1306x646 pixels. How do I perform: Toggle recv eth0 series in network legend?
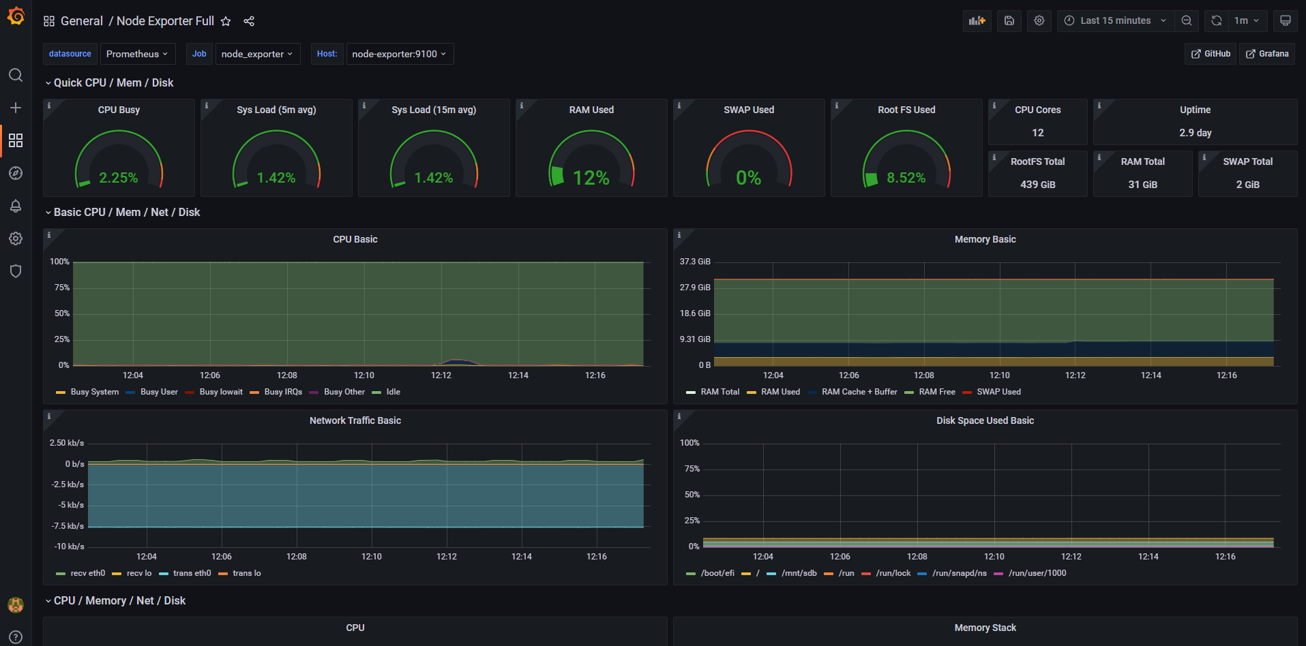click(x=87, y=573)
